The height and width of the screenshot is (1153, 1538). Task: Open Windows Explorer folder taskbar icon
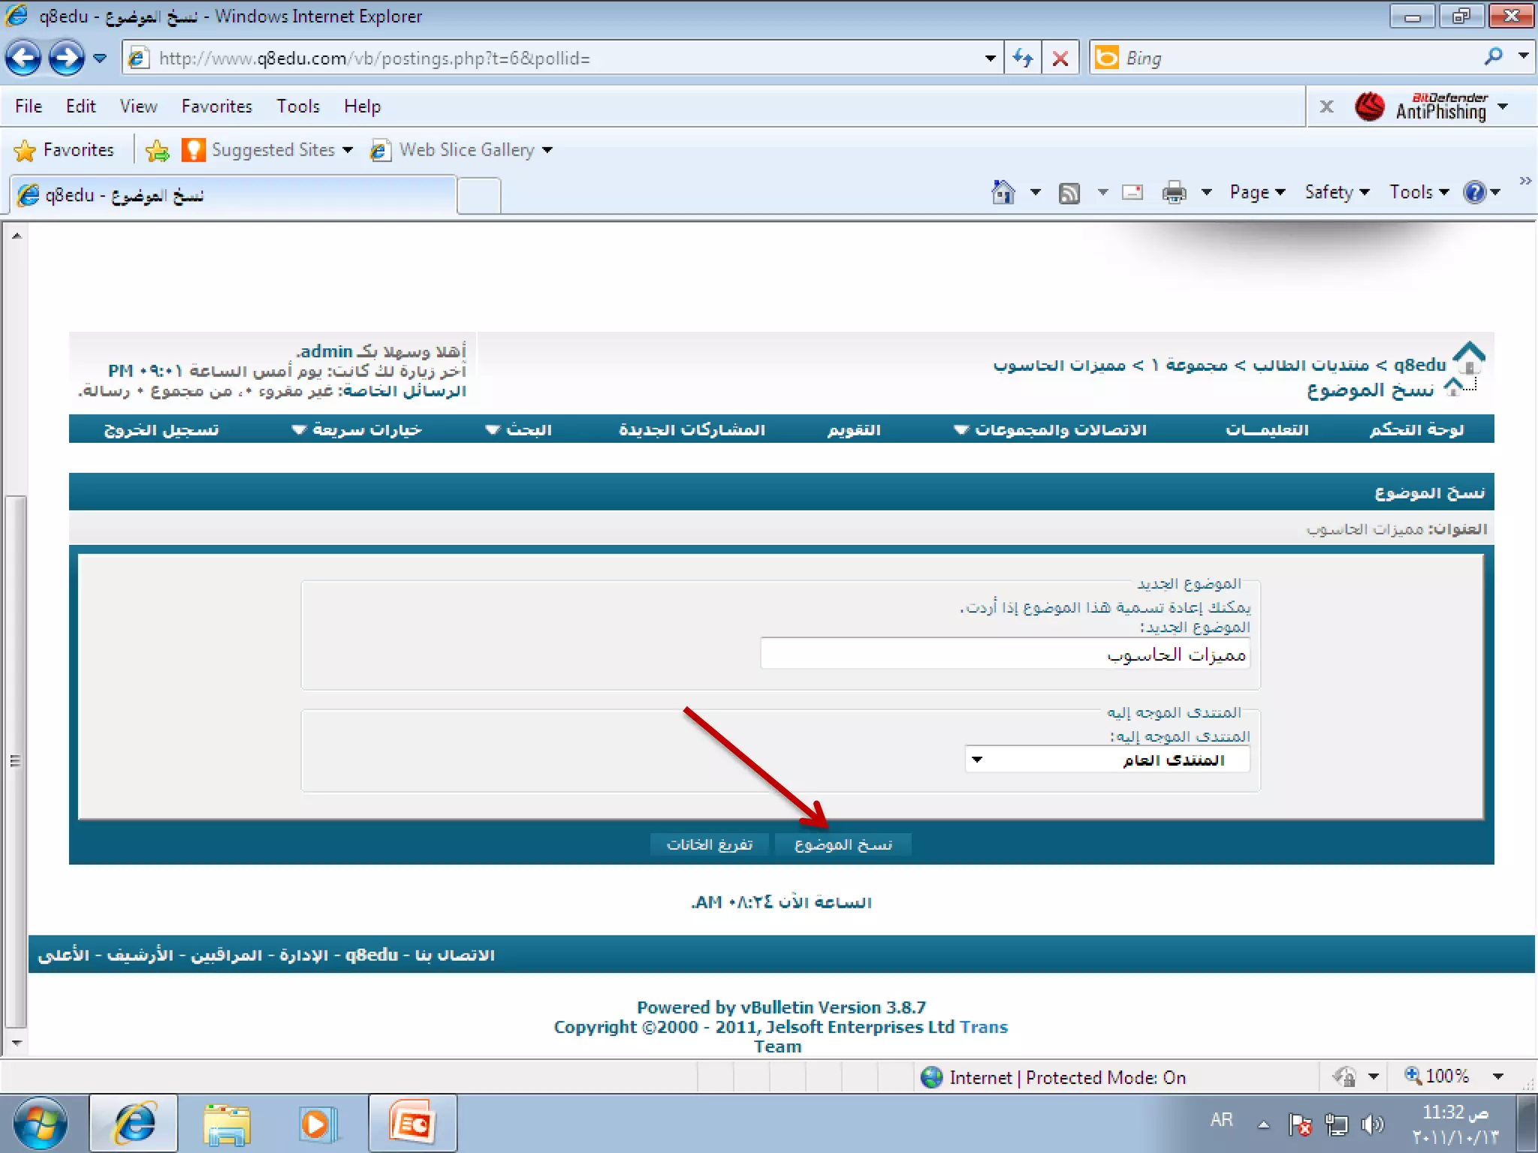(226, 1124)
